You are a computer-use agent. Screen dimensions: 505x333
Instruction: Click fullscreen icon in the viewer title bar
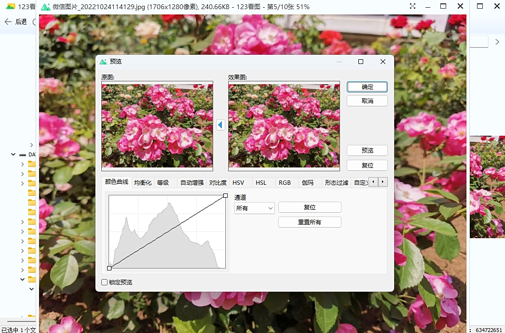point(413,6)
